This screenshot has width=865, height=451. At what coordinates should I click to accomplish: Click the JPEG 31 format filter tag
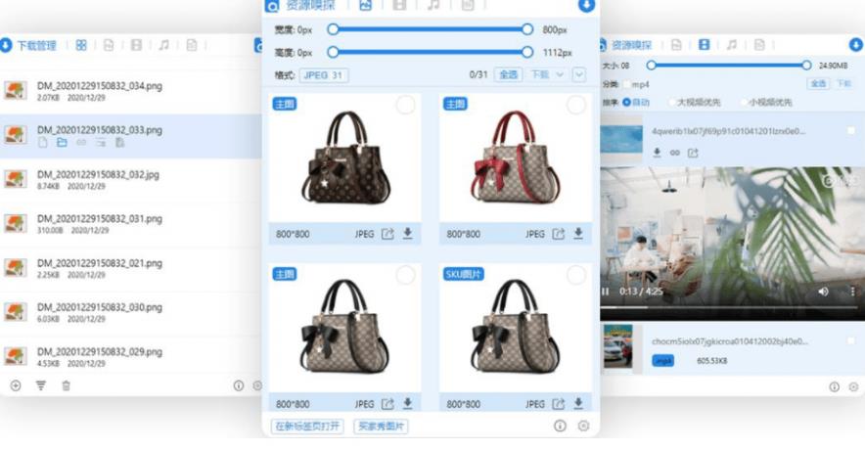[324, 75]
